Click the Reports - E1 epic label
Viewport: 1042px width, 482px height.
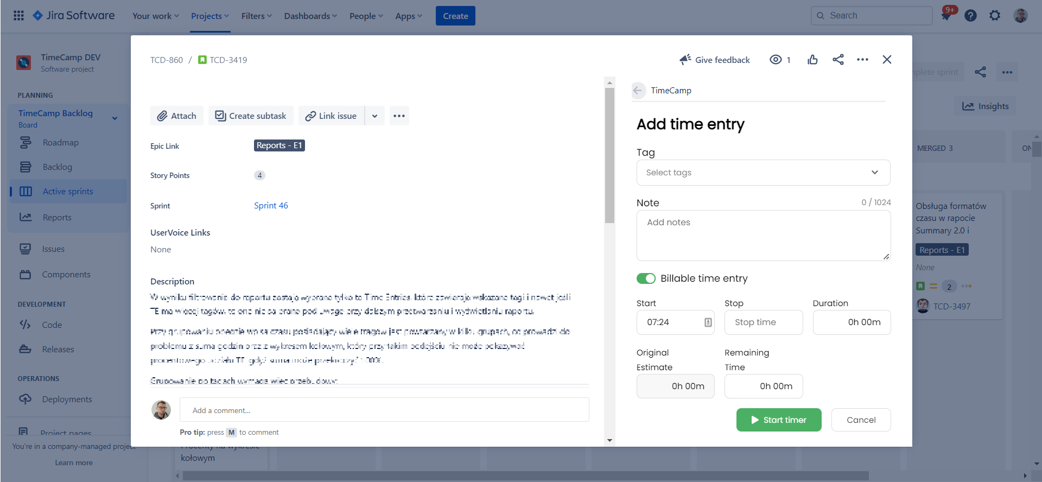pyautogui.click(x=279, y=145)
